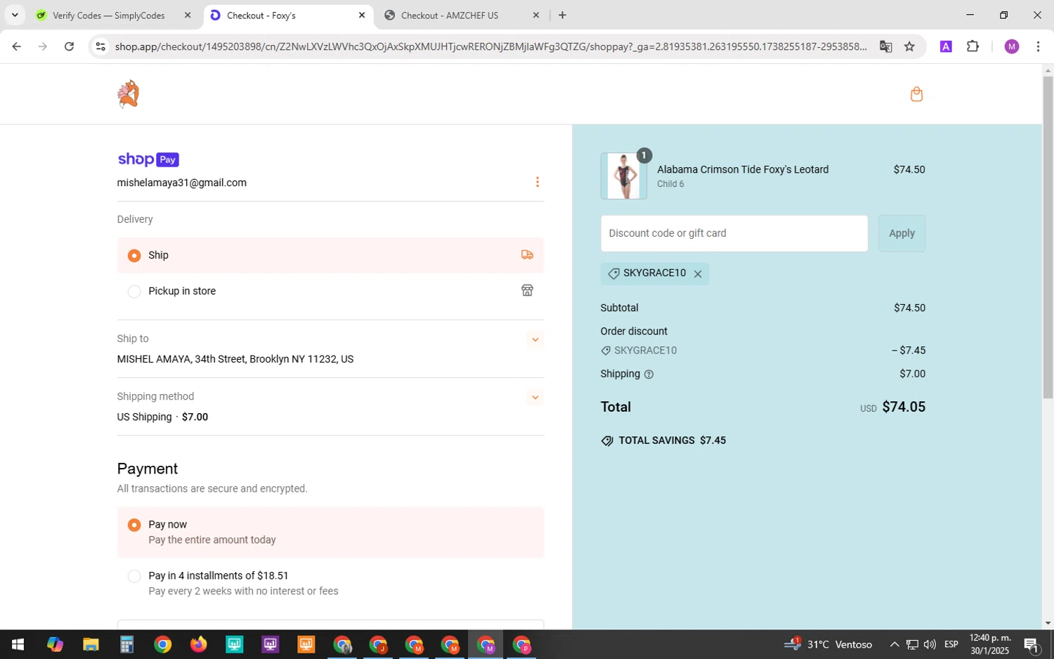Image resolution: width=1054 pixels, height=659 pixels.
Task: Close the Checkout - AMZCHEF US tab
Action: 536,15
